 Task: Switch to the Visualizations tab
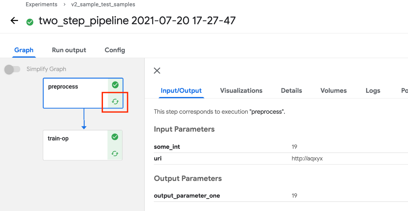[241, 91]
